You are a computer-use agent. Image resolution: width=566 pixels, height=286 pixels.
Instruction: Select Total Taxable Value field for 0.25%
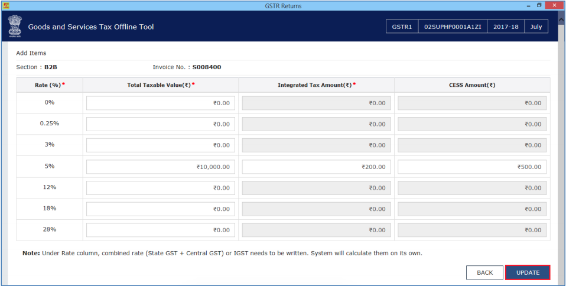point(160,124)
